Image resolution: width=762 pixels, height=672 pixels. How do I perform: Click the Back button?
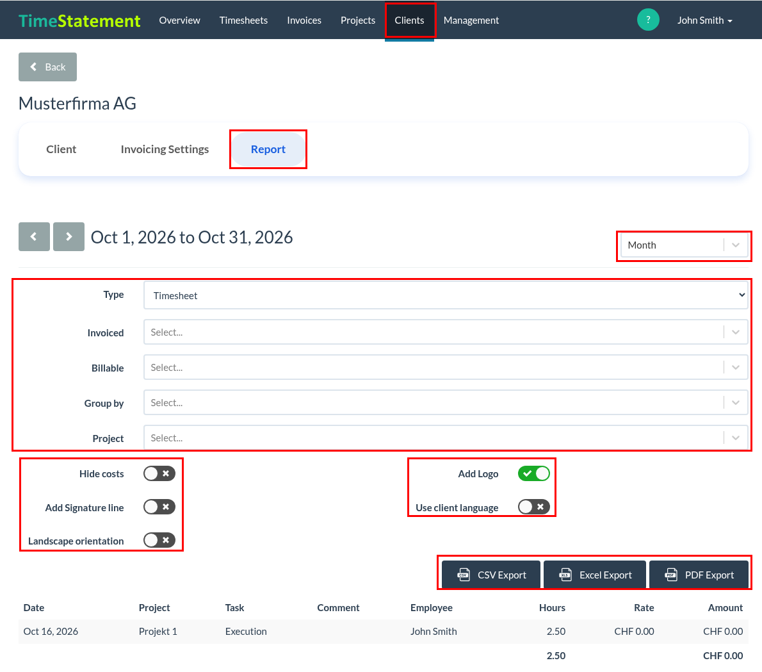(x=47, y=67)
